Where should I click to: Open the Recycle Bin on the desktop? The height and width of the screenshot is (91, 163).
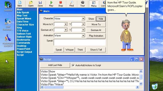(x=155, y=86)
